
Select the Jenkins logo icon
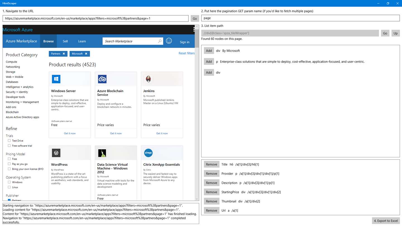(148, 79)
